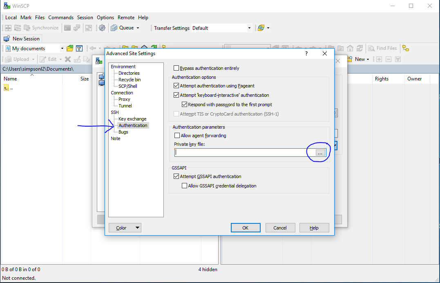The height and width of the screenshot is (283, 440).
Task: Enable Bypass authentication entirely checkbox
Action: [176, 68]
